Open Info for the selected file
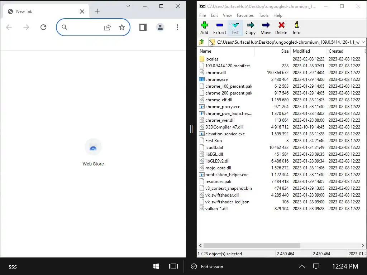The height and width of the screenshot is (275, 367). coord(296,28)
